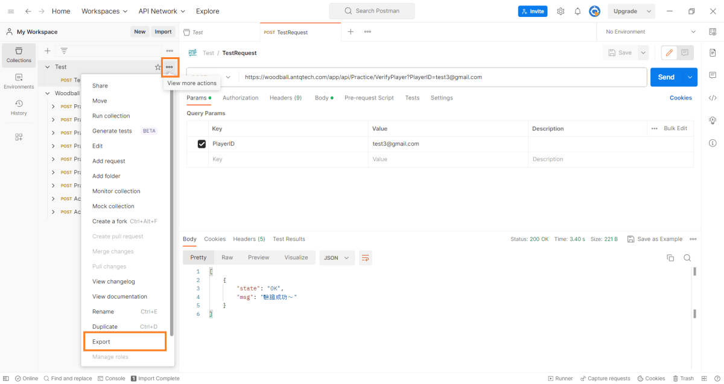Open the hamburger main menu
Viewport: 724px width, 384px height.
point(11,11)
